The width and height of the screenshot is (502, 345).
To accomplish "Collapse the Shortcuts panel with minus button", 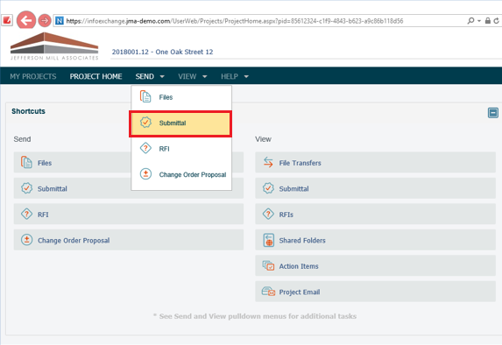I will tap(492, 113).
